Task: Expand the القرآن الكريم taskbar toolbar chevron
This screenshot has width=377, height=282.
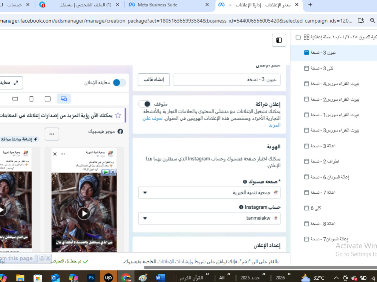Action: pos(207,274)
